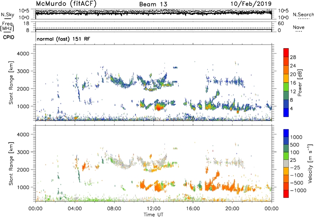
Task: Click the Nave legend label
Action: 298,27
